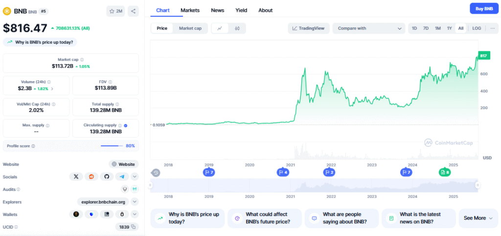Toggle the LOG scale on chart
This screenshot has height=236, width=501.
(477, 28)
